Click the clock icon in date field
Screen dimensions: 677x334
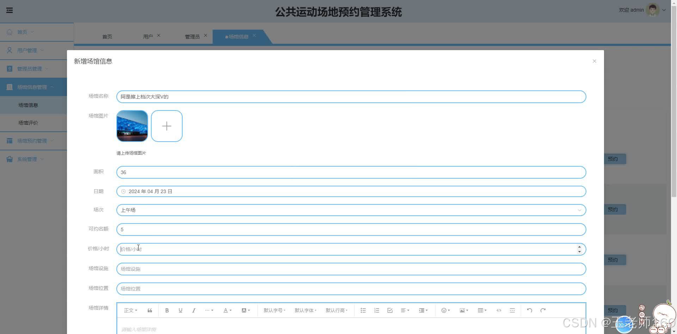[123, 191]
